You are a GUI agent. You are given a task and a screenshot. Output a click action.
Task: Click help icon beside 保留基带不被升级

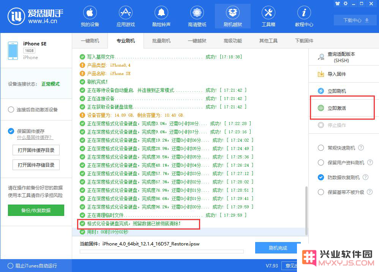370,192
